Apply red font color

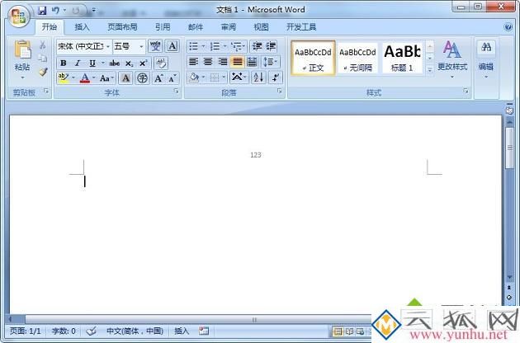click(85, 78)
